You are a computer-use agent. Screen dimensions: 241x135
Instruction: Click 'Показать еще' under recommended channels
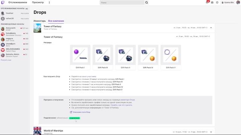[6, 60]
